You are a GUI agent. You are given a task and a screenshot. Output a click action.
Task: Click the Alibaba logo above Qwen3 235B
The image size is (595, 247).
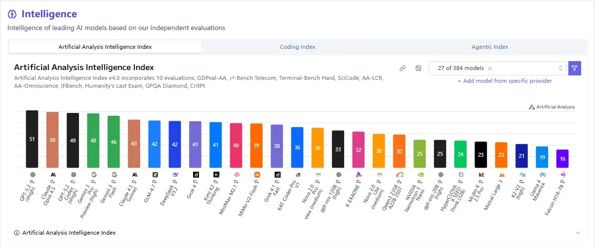click(399, 175)
